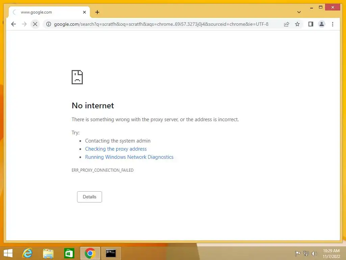346x260 pixels.
Task: Open Command Prompt from taskbar
Action: click(111, 253)
